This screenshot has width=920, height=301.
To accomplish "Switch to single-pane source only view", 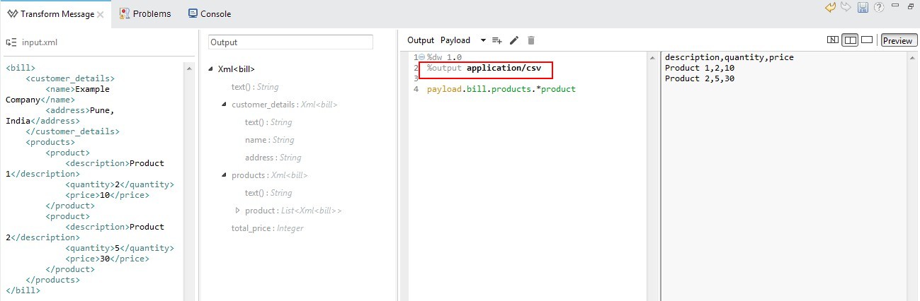I will point(866,40).
